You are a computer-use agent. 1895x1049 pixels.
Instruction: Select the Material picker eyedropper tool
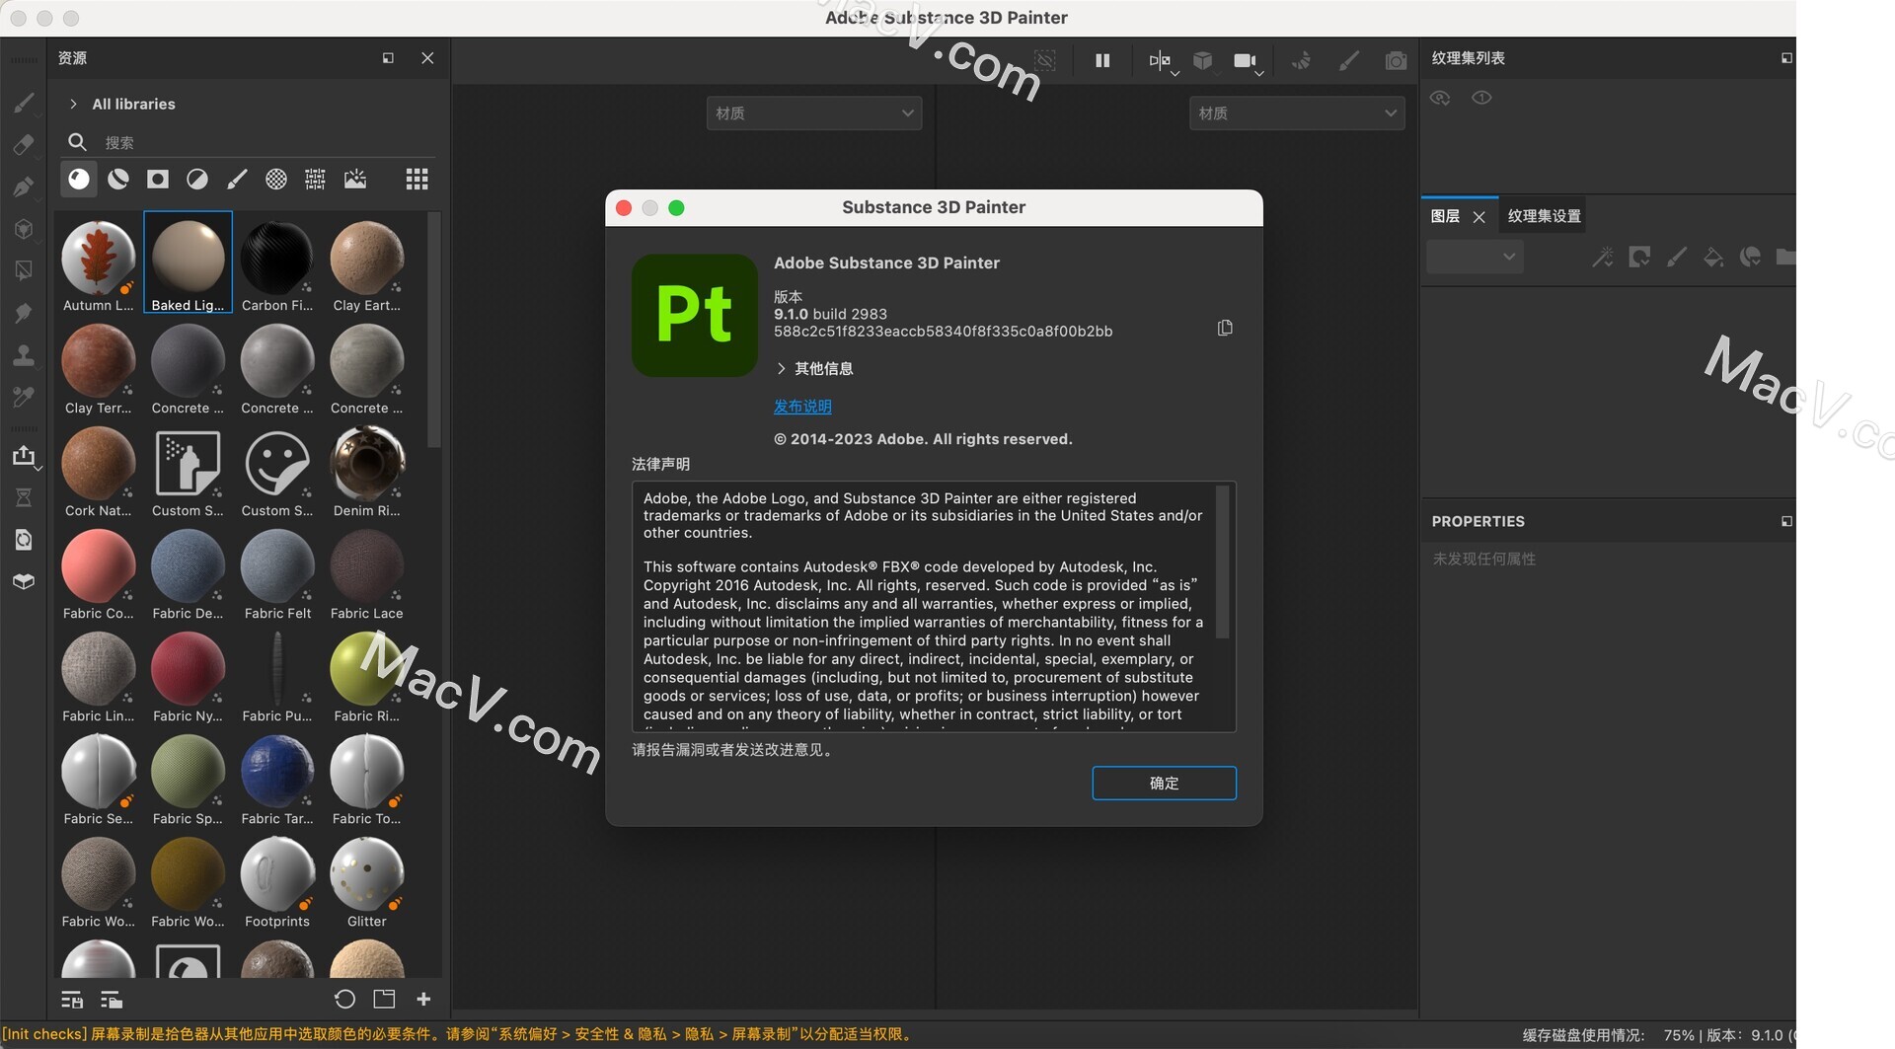point(24,397)
